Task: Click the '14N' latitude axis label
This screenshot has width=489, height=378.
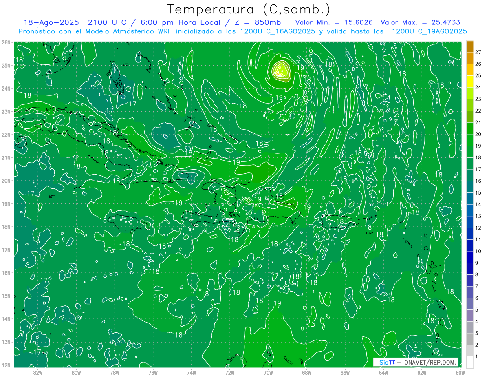Action: [6, 319]
